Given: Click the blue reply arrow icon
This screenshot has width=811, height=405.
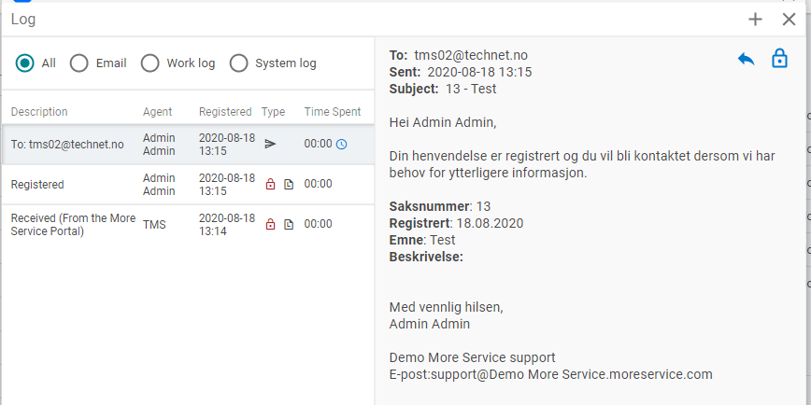Looking at the screenshot, I should [746, 60].
